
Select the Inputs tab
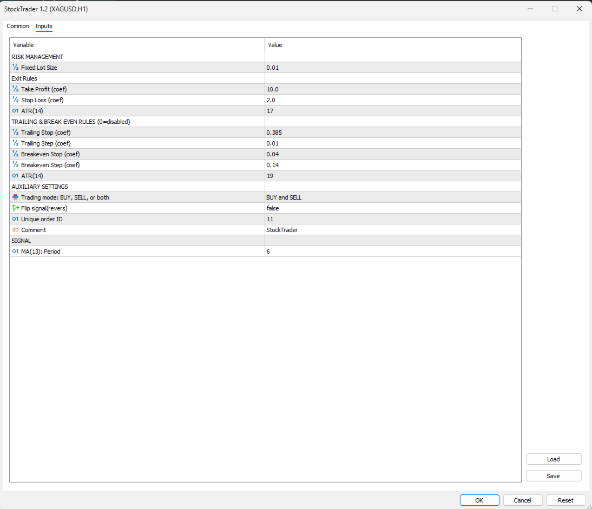pos(44,26)
